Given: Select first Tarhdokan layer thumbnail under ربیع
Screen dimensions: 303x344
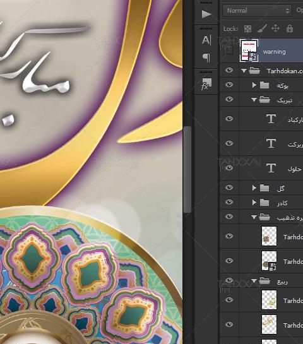Looking at the screenshot, I should 269,300.
